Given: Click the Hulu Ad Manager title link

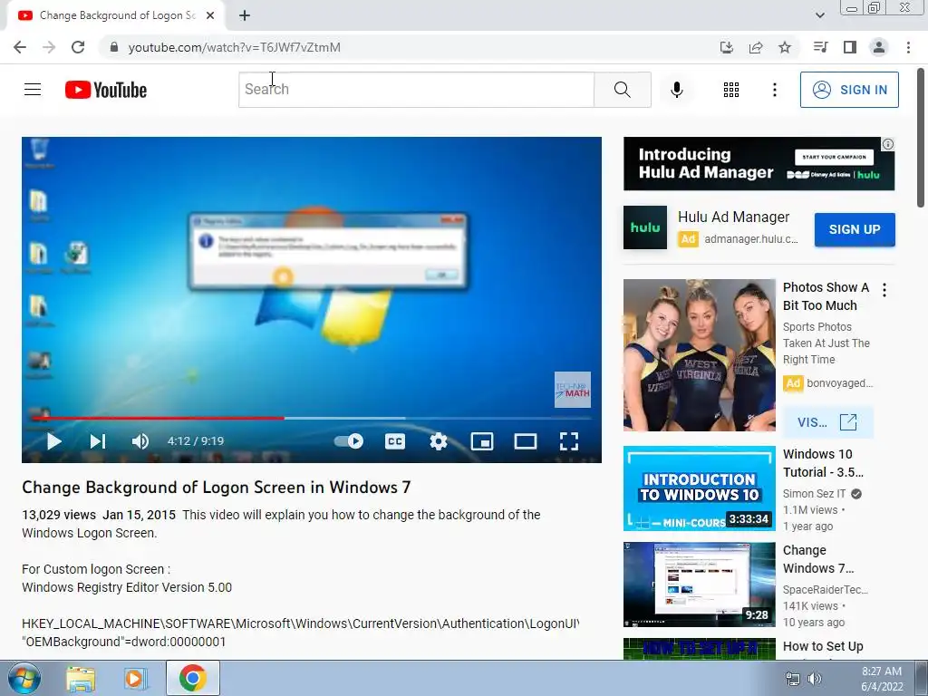Looking at the screenshot, I should [733, 217].
